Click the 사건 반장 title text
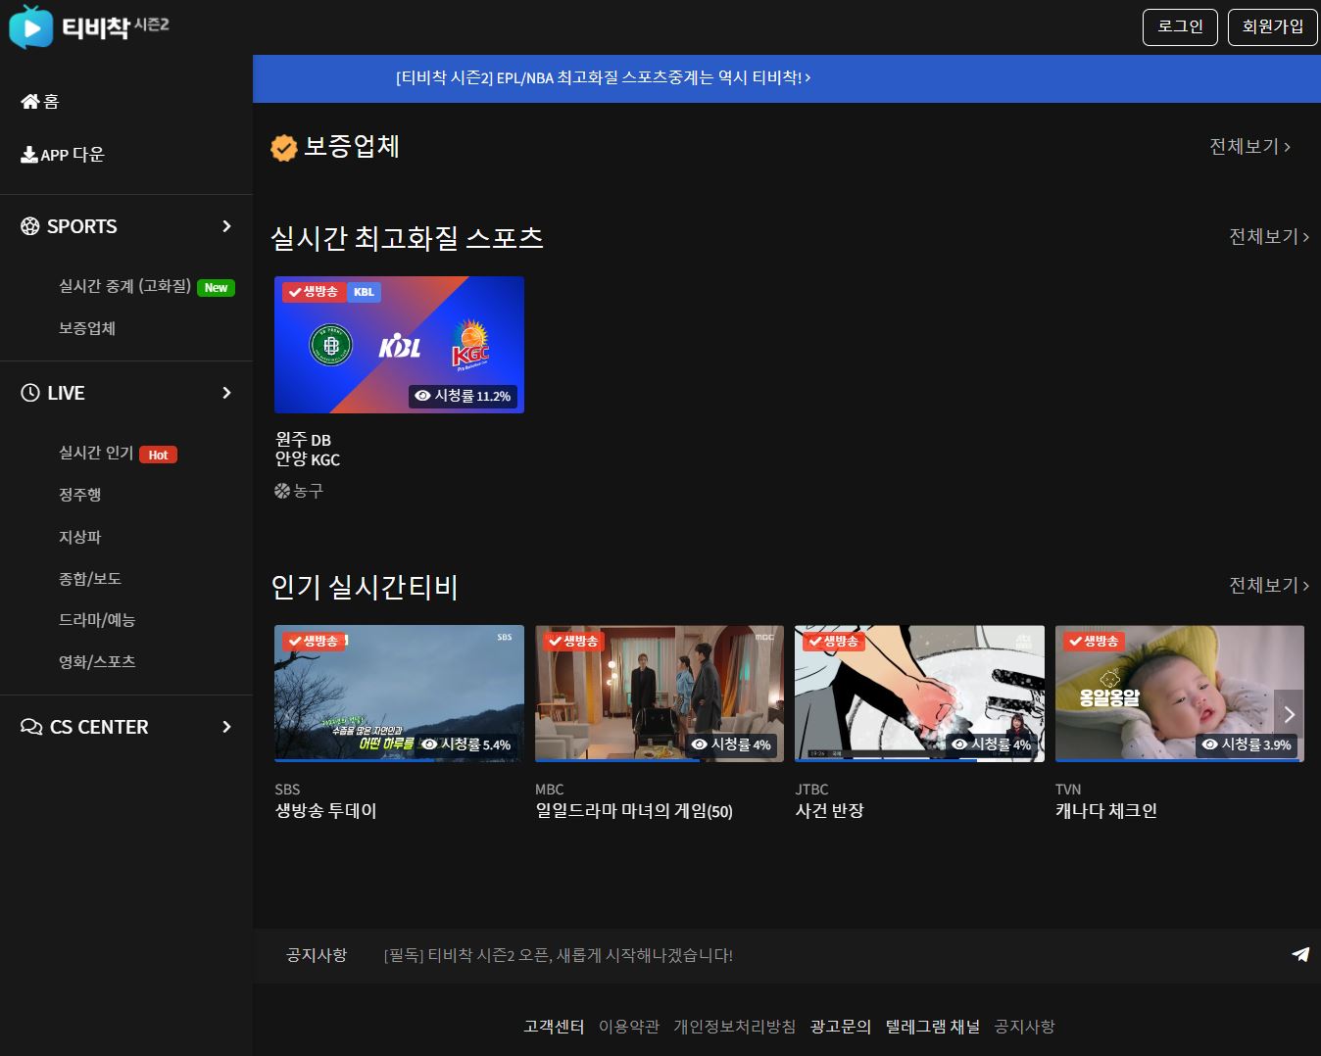Viewport: 1321px width, 1056px height. [x=829, y=811]
